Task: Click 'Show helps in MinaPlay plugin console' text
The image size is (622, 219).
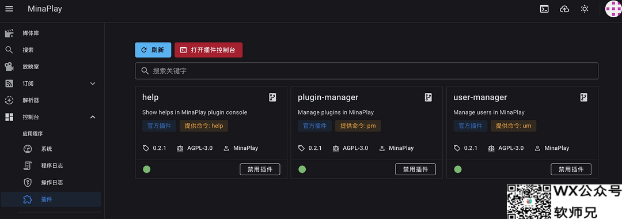Action: click(x=195, y=112)
